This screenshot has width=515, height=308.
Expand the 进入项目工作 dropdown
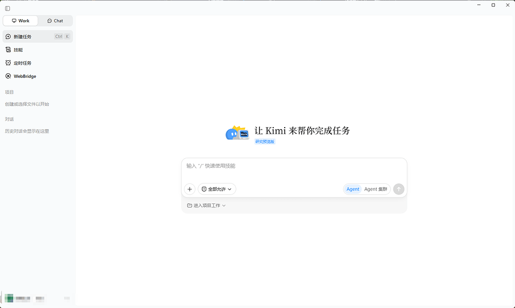pos(206,206)
